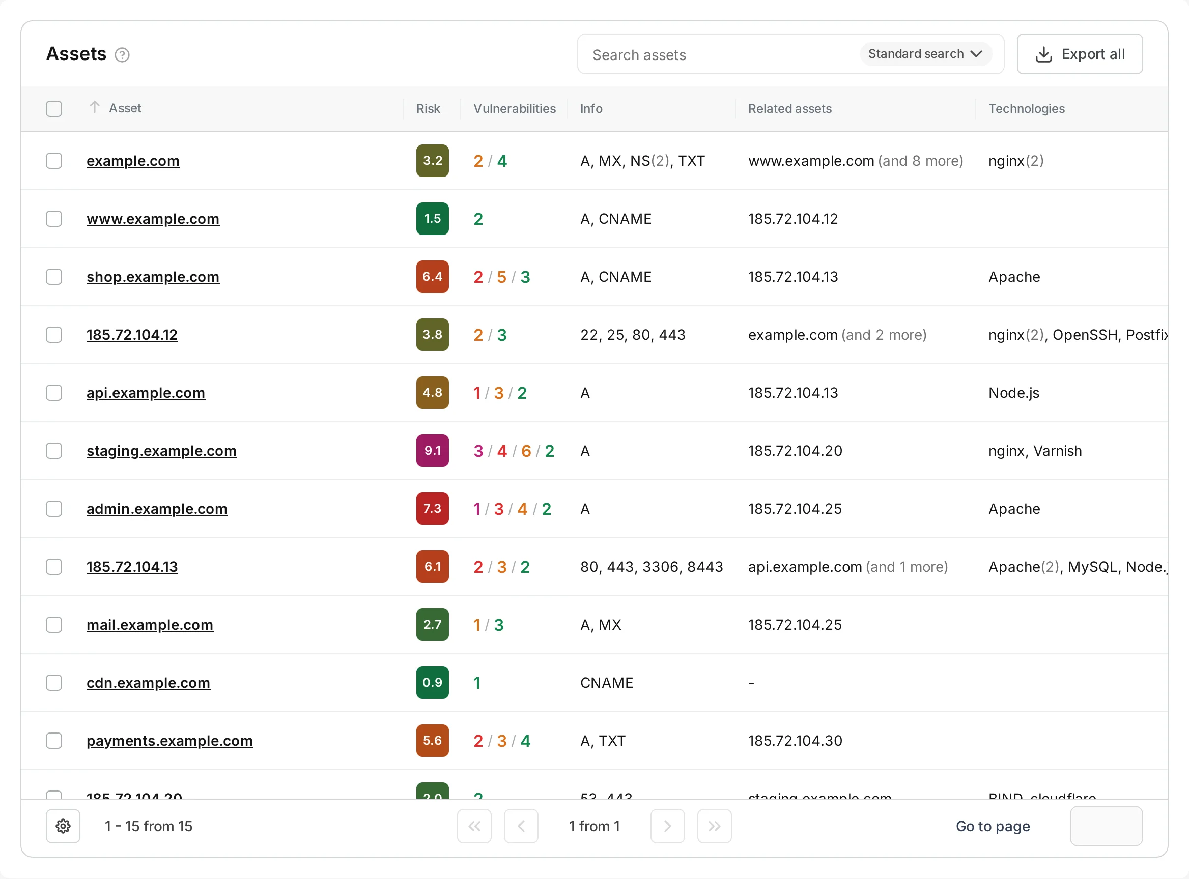Click the next page arrow

[668, 826]
